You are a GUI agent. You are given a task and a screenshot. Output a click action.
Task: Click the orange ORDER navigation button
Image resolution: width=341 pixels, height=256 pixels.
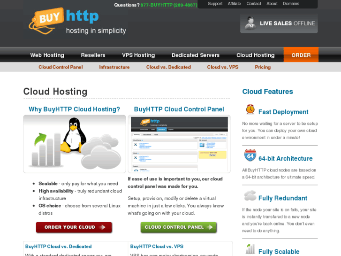coord(301,54)
